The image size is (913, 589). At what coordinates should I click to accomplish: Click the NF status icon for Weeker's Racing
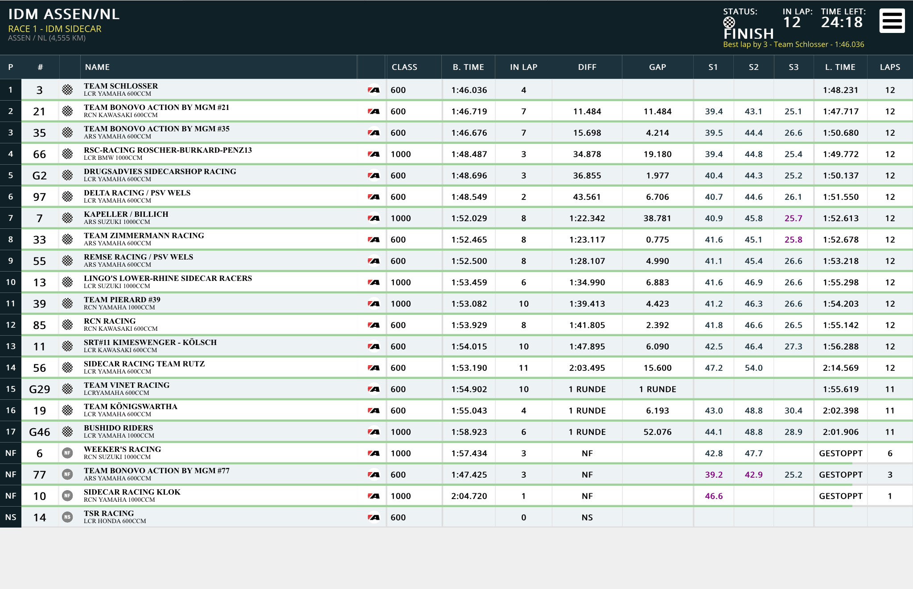[x=67, y=453]
